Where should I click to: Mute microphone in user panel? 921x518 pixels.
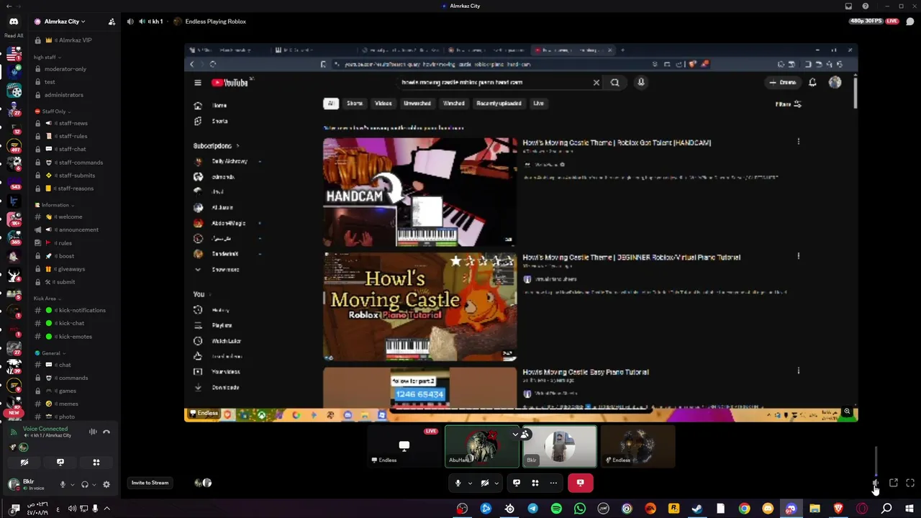(x=63, y=485)
